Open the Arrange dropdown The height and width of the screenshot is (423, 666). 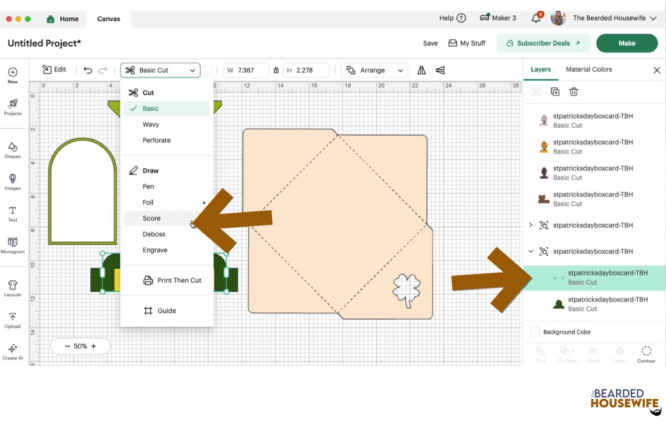tap(375, 70)
